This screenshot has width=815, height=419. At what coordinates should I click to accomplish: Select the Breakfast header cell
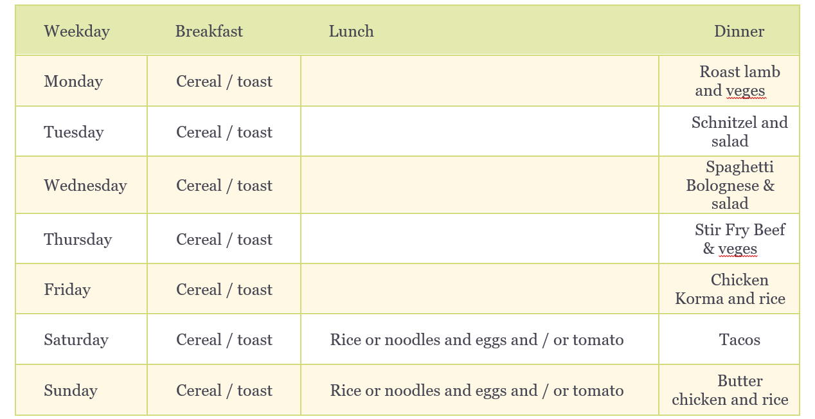(209, 31)
